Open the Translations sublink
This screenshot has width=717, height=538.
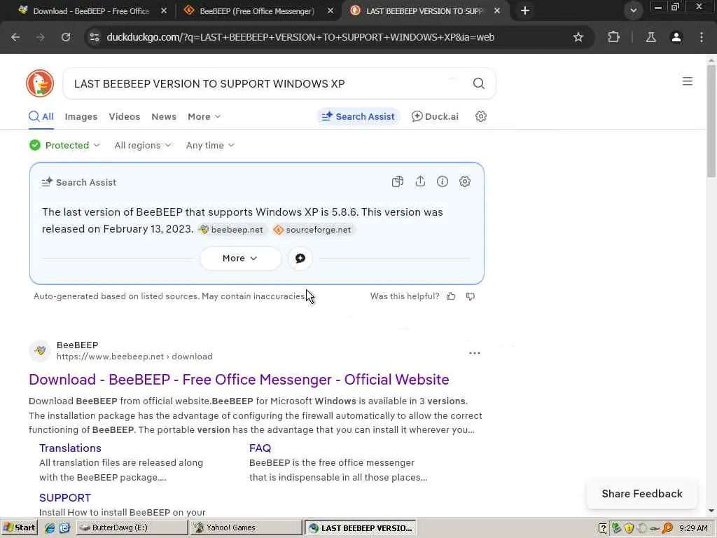pos(70,448)
